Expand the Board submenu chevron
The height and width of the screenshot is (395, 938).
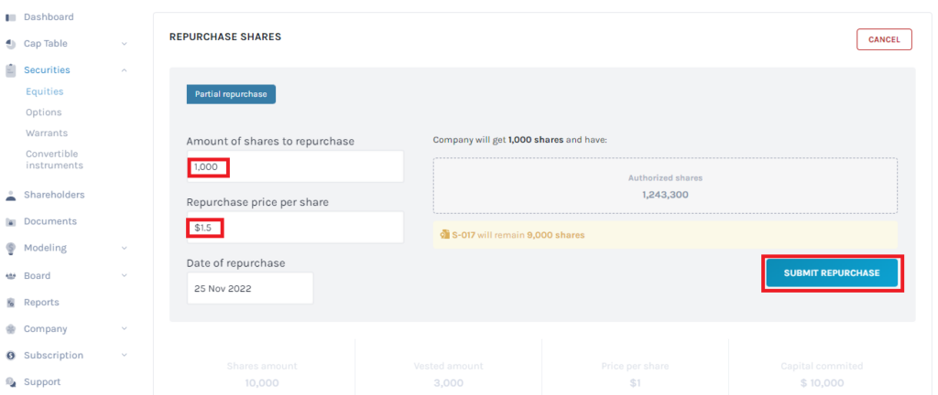124,275
